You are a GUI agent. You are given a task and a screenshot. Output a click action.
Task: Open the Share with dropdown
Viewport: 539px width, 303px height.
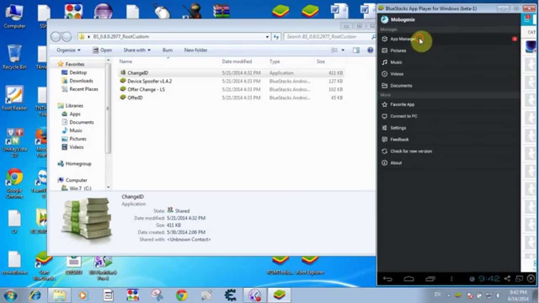137,50
